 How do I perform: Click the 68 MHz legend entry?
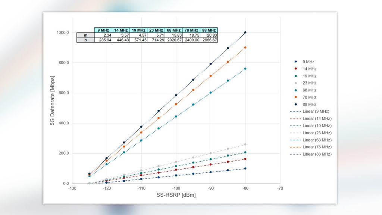click(309, 90)
